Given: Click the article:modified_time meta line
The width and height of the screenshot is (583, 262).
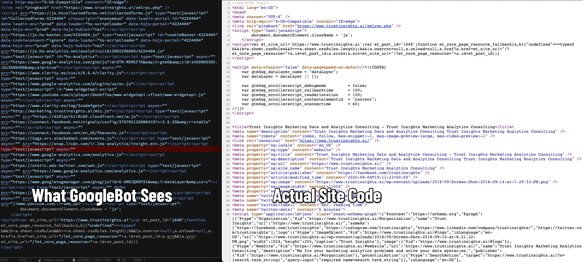Looking at the screenshot, I should tap(325, 177).
